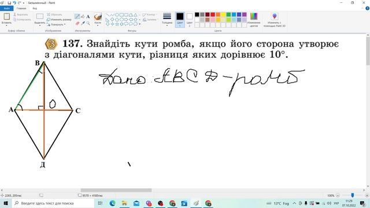Choose the Right arrow shape

[x=126, y=19]
